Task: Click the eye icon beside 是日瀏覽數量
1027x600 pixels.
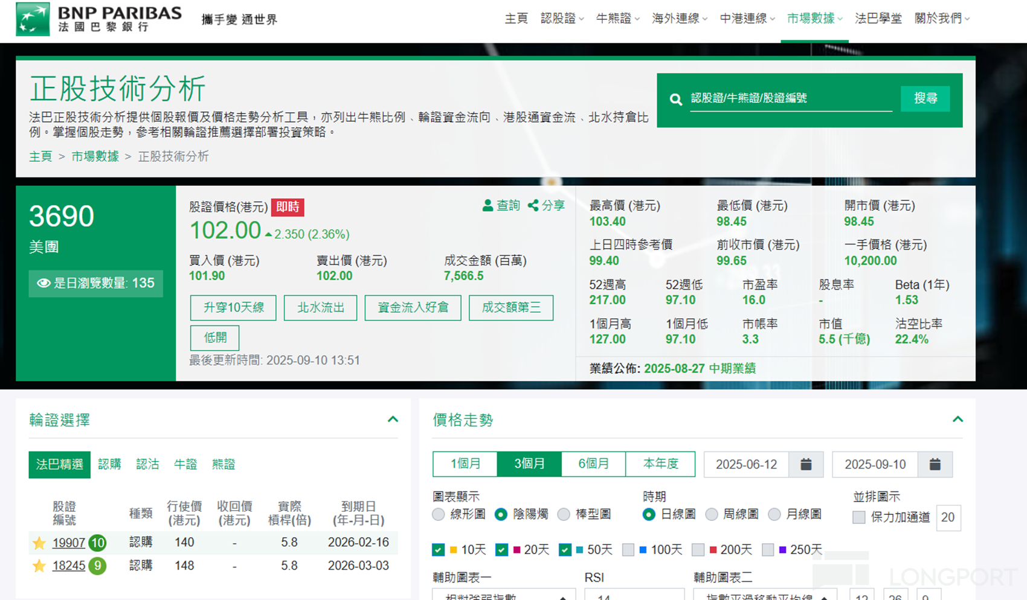Action: (43, 283)
